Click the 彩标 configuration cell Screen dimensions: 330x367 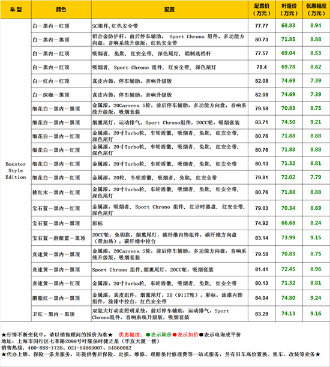coord(169,223)
